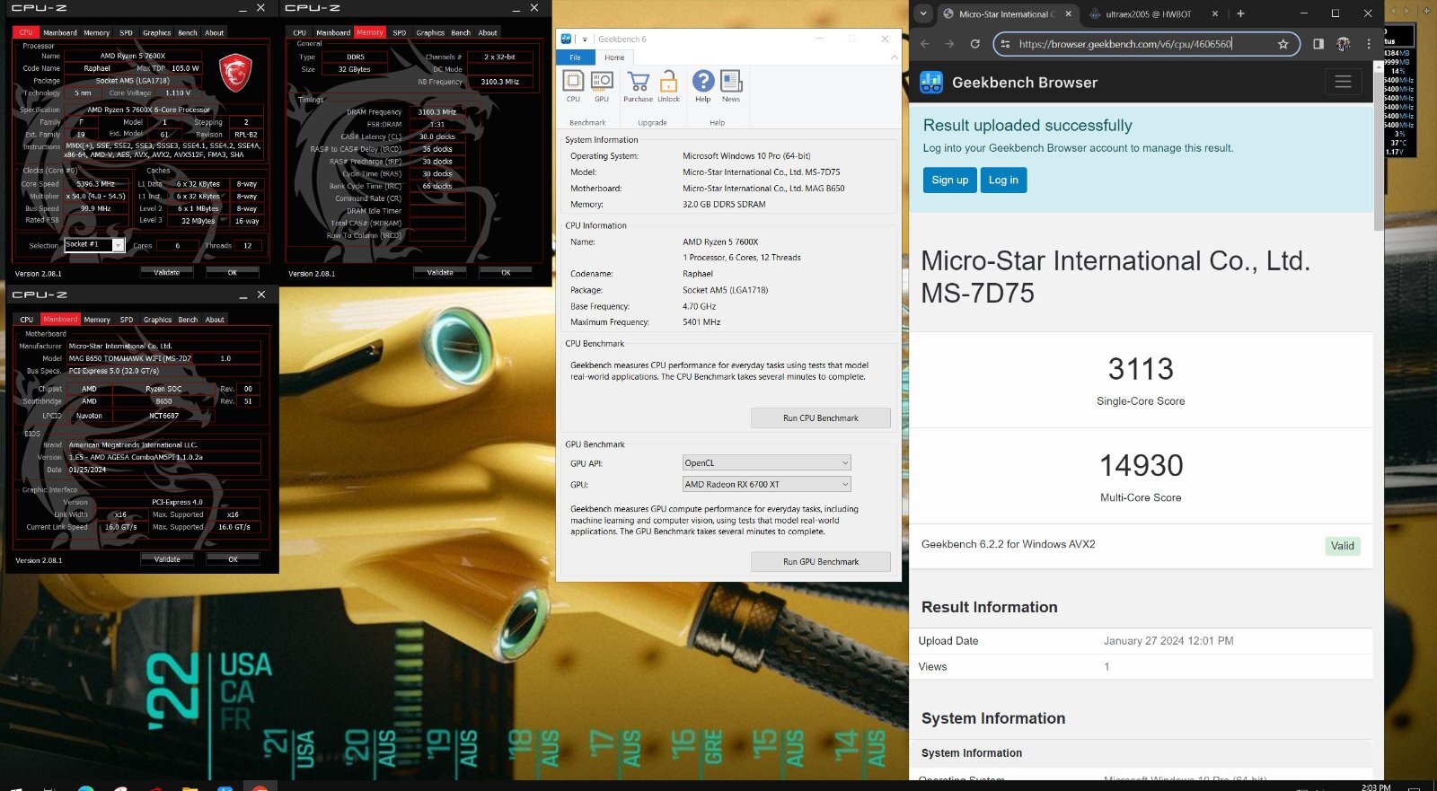Click the Sign up button on Geekbench Browser
1437x791 pixels.
coord(949,180)
